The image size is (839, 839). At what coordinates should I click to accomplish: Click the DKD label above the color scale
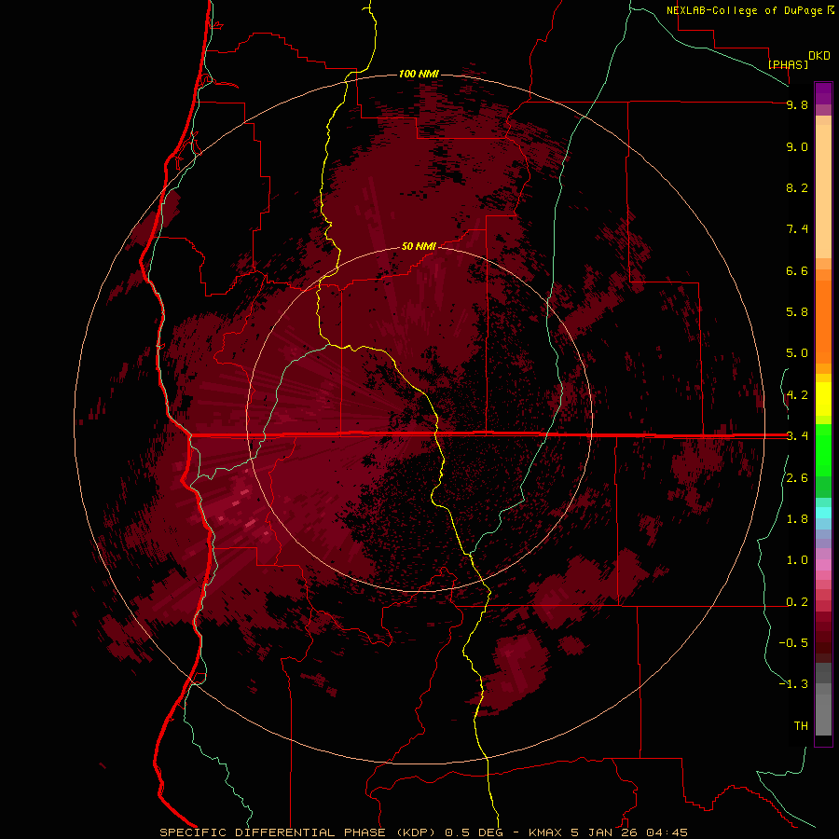pyautogui.click(x=819, y=56)
